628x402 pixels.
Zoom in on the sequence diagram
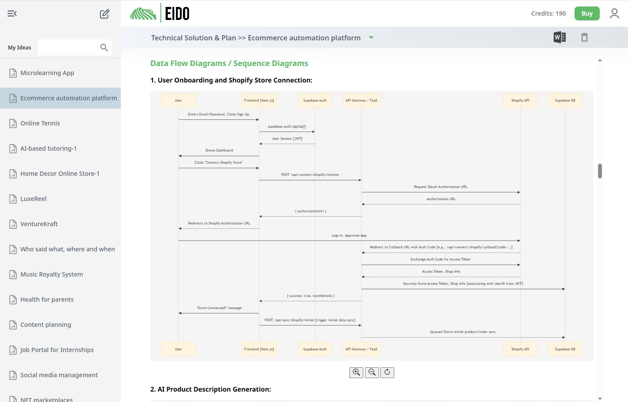tap(356, 372)
